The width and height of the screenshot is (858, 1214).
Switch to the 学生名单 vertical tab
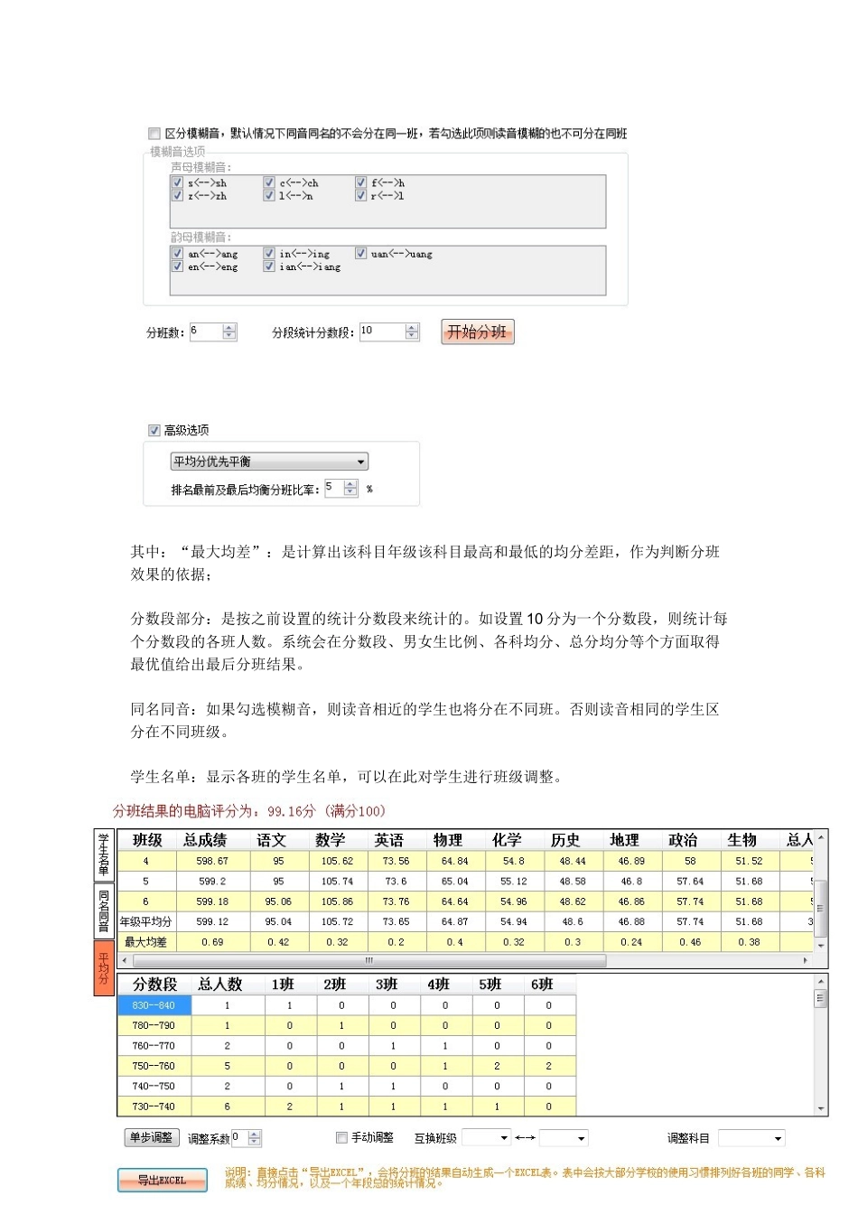[104, 855]
